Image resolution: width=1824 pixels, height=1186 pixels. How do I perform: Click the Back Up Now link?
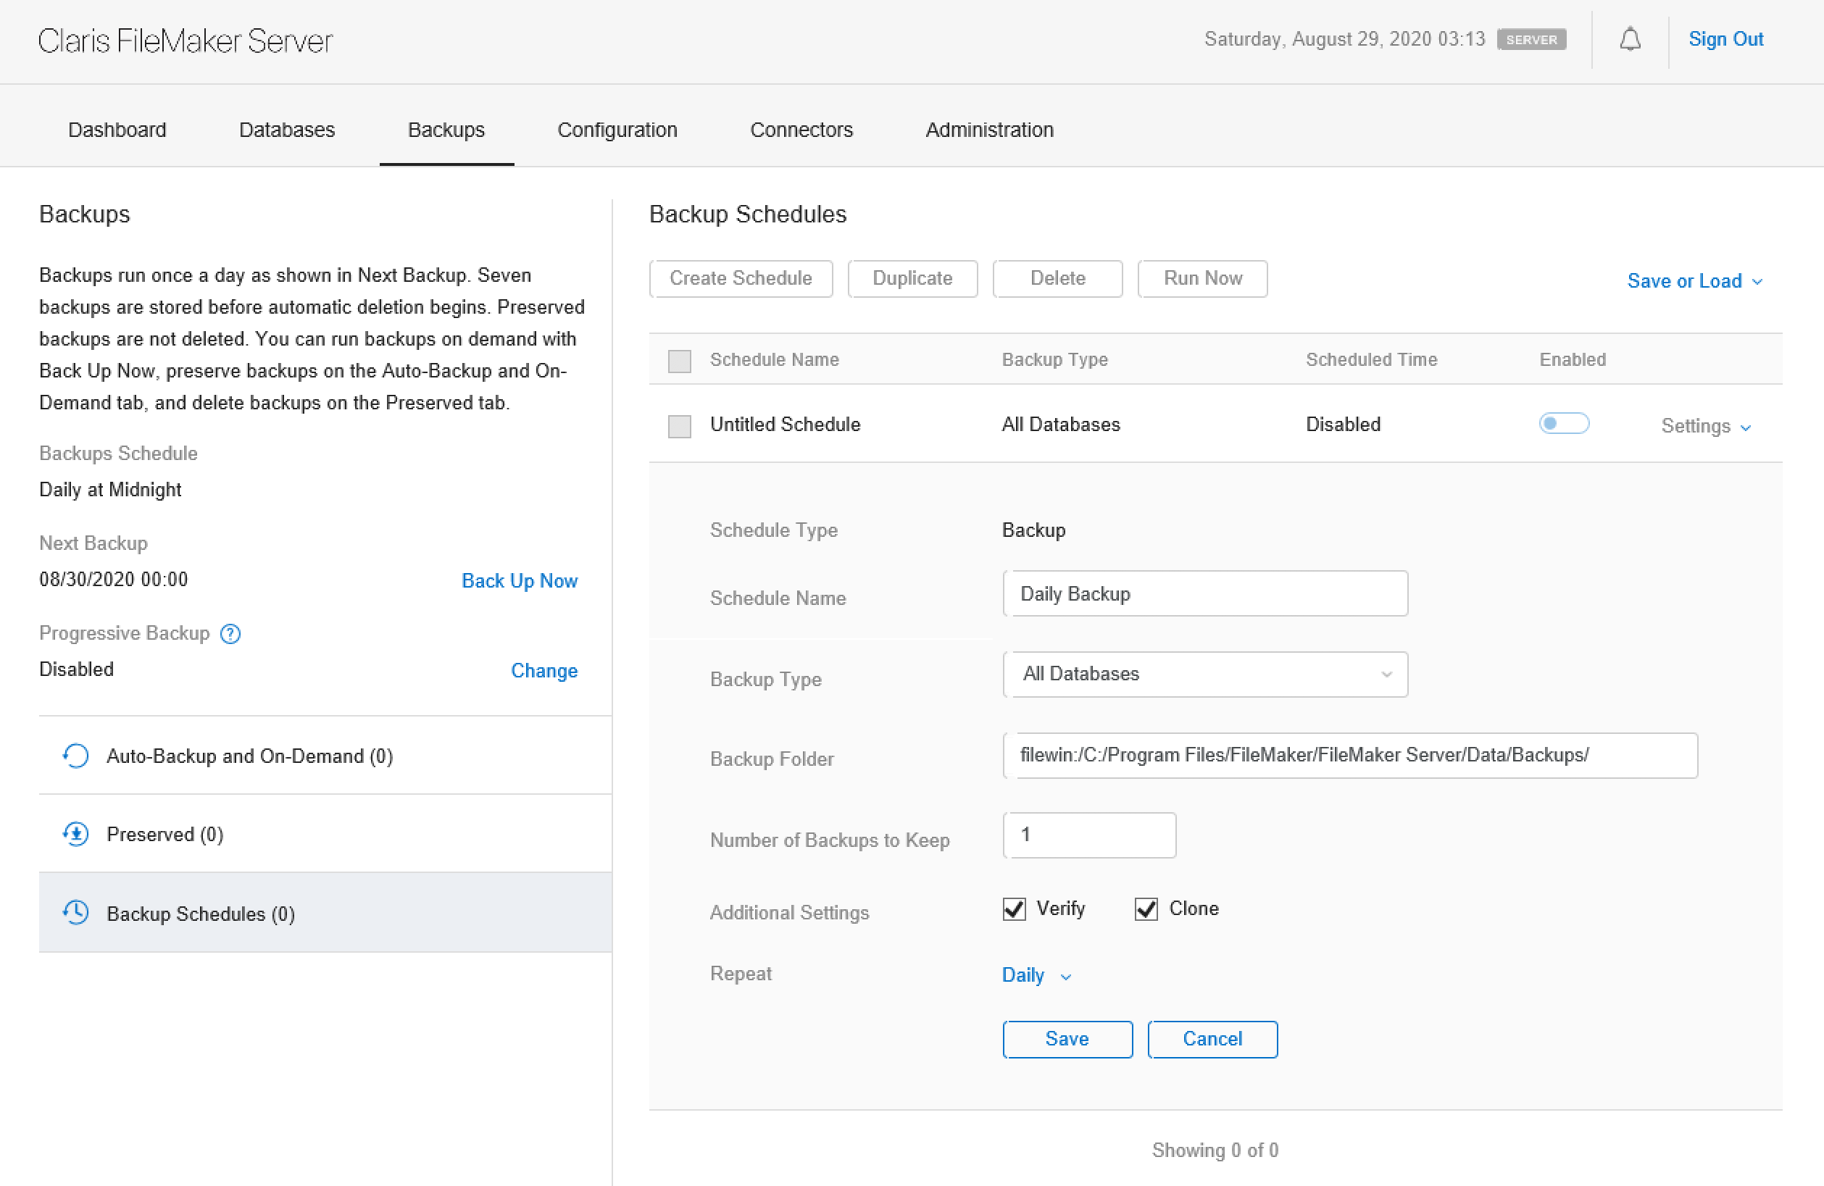click(x=519, y=581)
